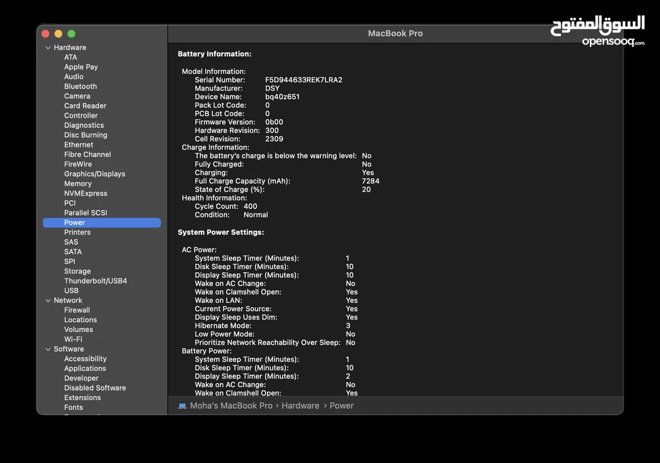Open SPI information
660x463 pixels.
pos(69,261)
